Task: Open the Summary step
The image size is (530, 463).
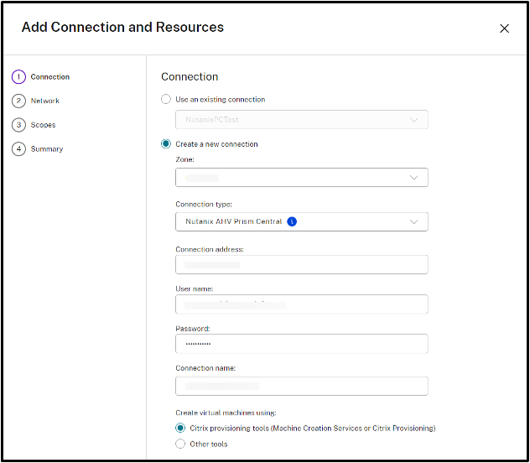Action: point(46,149)
